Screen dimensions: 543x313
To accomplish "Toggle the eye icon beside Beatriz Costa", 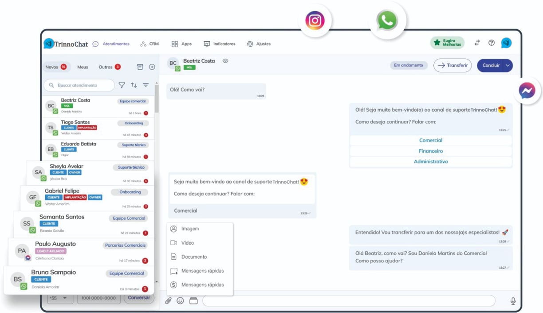I will [225, 61].
